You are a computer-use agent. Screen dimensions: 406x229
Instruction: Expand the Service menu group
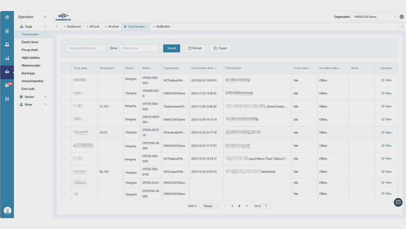pyautogui.click(x=45, y=97)
